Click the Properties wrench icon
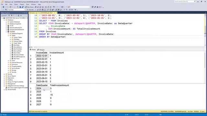 [x=95, y=7]
